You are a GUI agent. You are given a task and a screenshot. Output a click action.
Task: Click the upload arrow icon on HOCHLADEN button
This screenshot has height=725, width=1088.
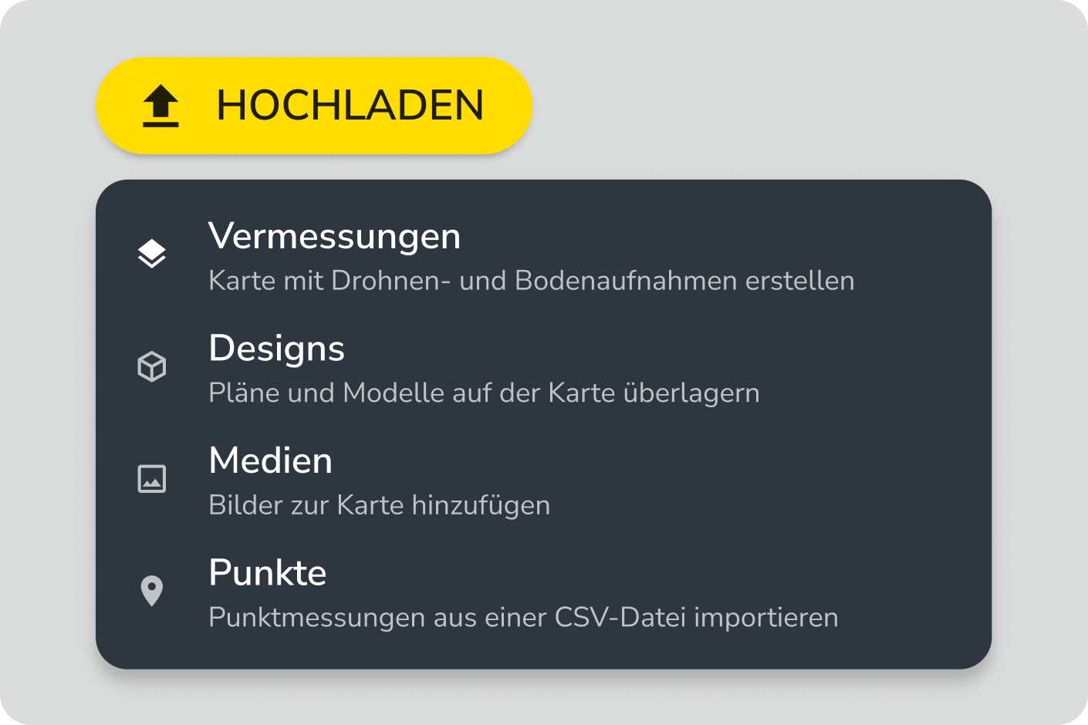[x=160, y=106]
